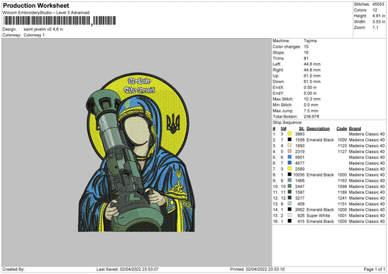Viewport: 388px width, 274px height.
Task: Click the embroidery design preview image
Action: [136, 152]
